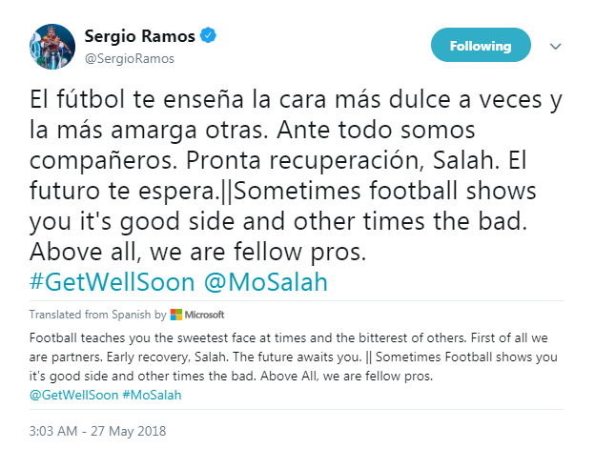Toggle the Following button
The image size is (595, 449).
(x=481, y=45)
